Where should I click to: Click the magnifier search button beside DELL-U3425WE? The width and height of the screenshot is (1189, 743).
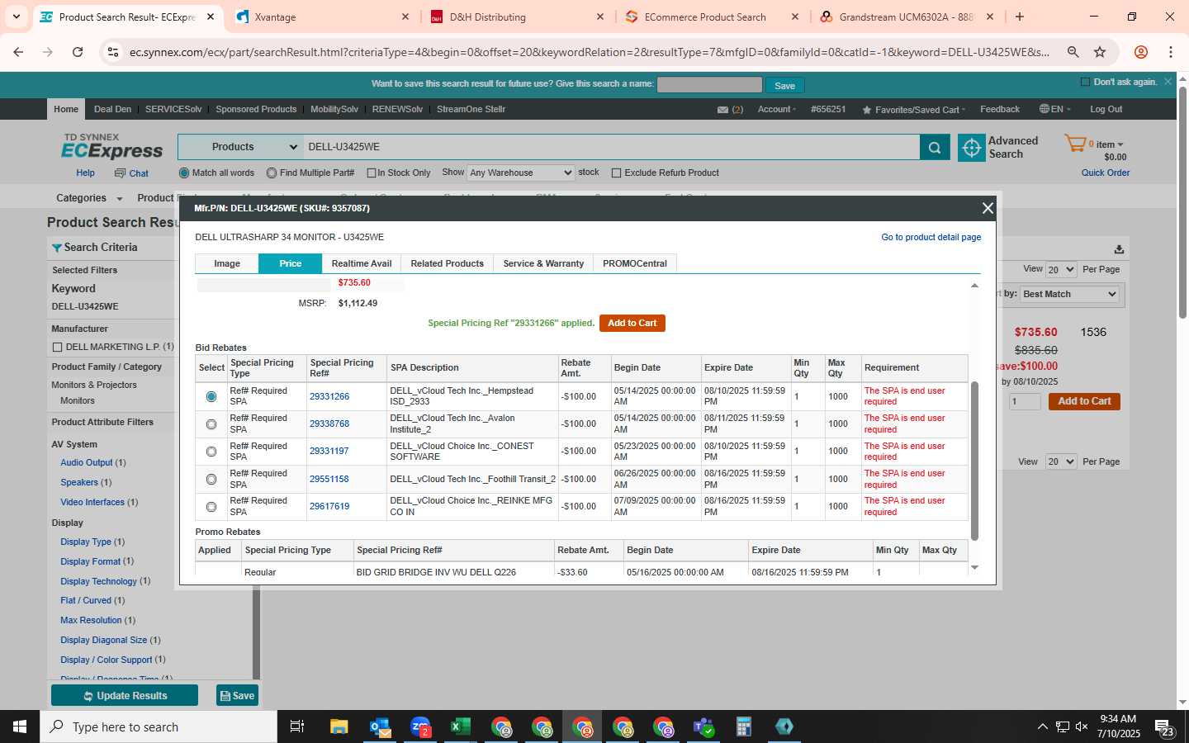pyautogui.click(x=934, y=148)
